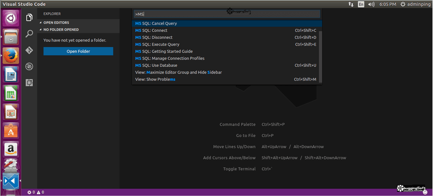Image resolution: width=433 pixels, height=196 pixels.
Task: Open the Extensions view icon
Action: pyautogui.click(x=29, y=83)
